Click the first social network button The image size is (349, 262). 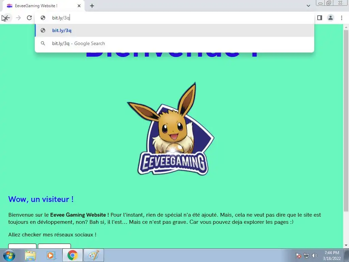[x=22, y=246]
